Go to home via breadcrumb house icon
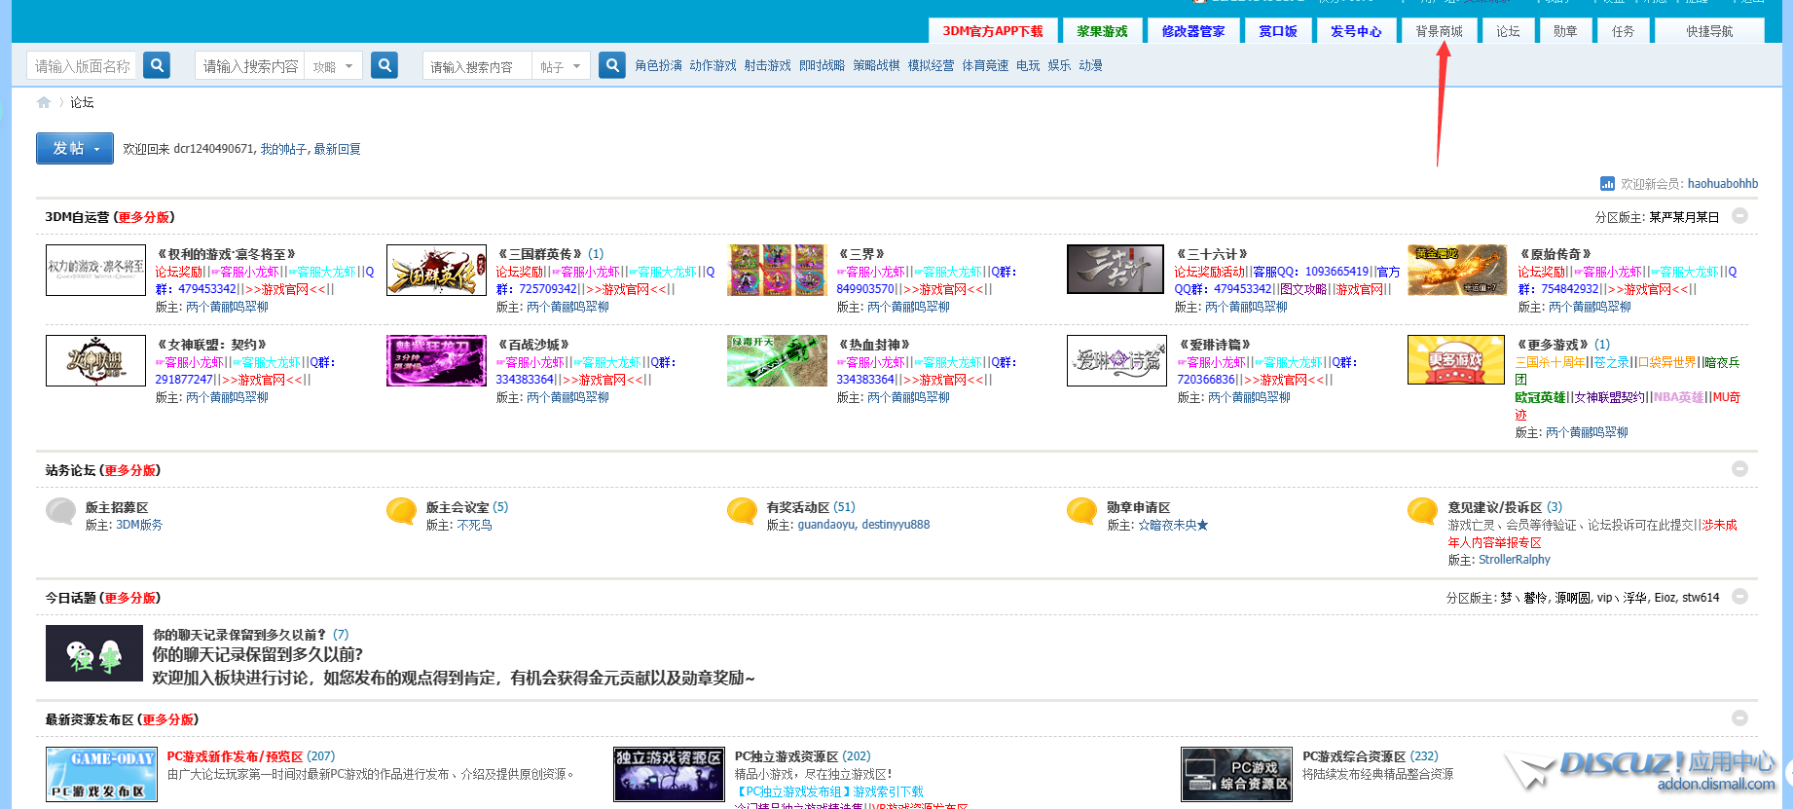 click(x=44, y=102)
